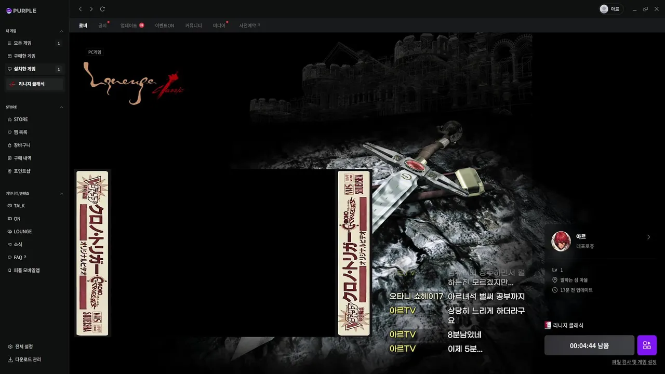Switch to the 커뮤니티 tab
665x374 pixels.
(193, 25)
